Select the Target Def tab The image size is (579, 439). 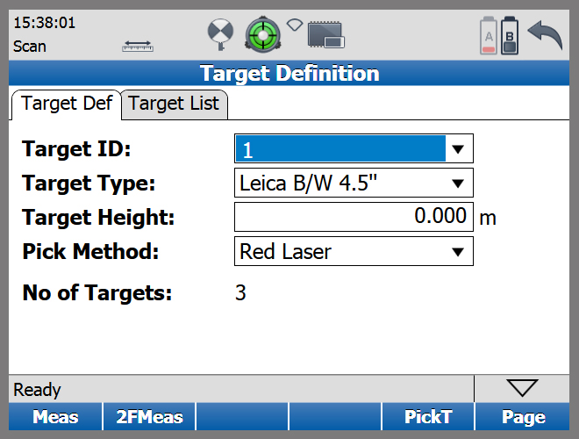click(66, 104)
